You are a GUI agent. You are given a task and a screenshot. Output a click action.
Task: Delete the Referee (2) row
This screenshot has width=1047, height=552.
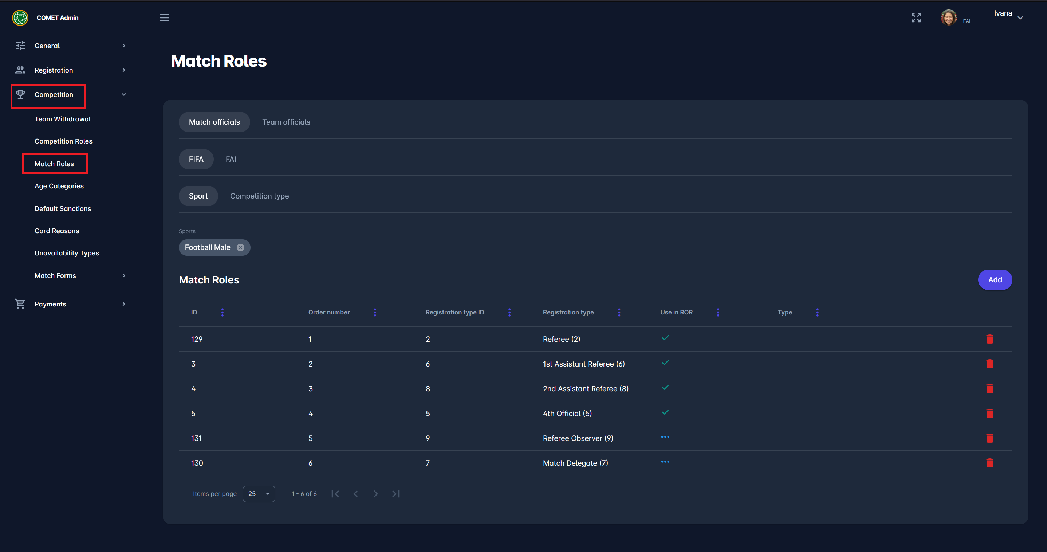[989, 339]
